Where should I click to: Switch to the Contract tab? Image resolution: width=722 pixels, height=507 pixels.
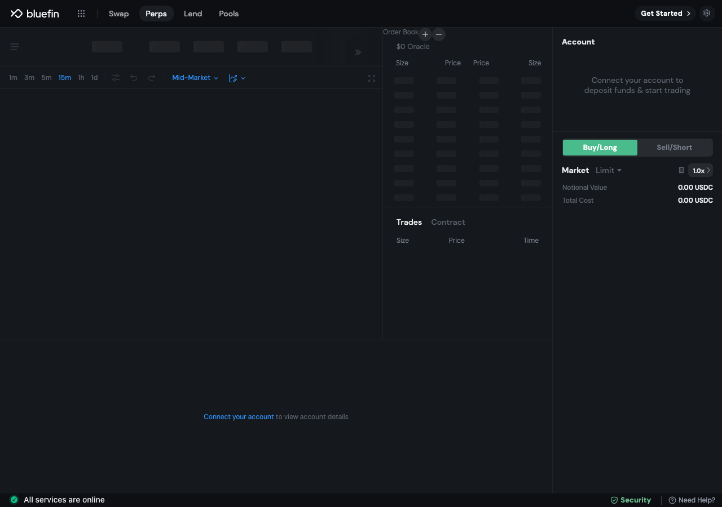448,222
